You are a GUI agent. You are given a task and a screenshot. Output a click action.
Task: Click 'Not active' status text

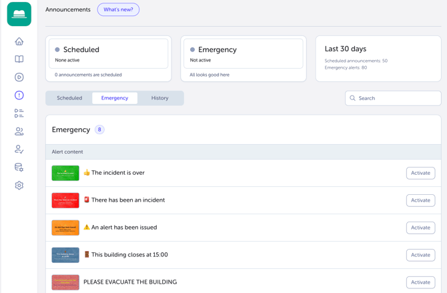pyautogui.click(x=200, y=60)
